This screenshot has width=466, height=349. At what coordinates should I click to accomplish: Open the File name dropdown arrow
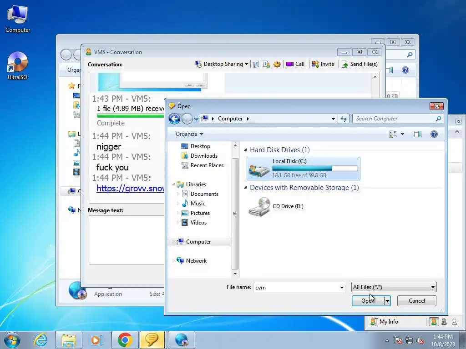tap(342, 287)
